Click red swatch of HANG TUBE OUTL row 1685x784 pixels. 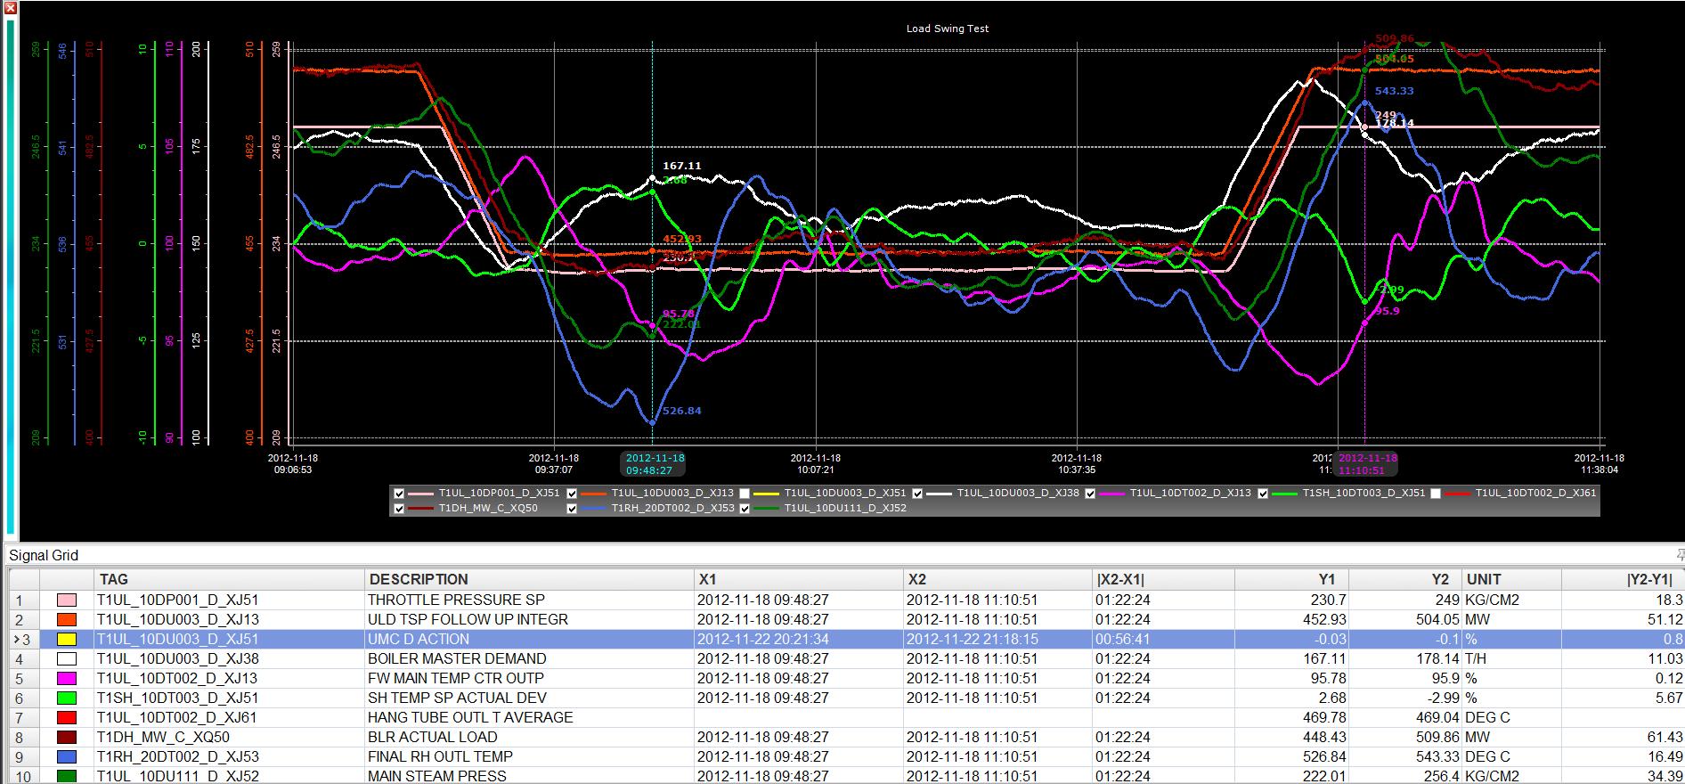click(x=66, y=718)
